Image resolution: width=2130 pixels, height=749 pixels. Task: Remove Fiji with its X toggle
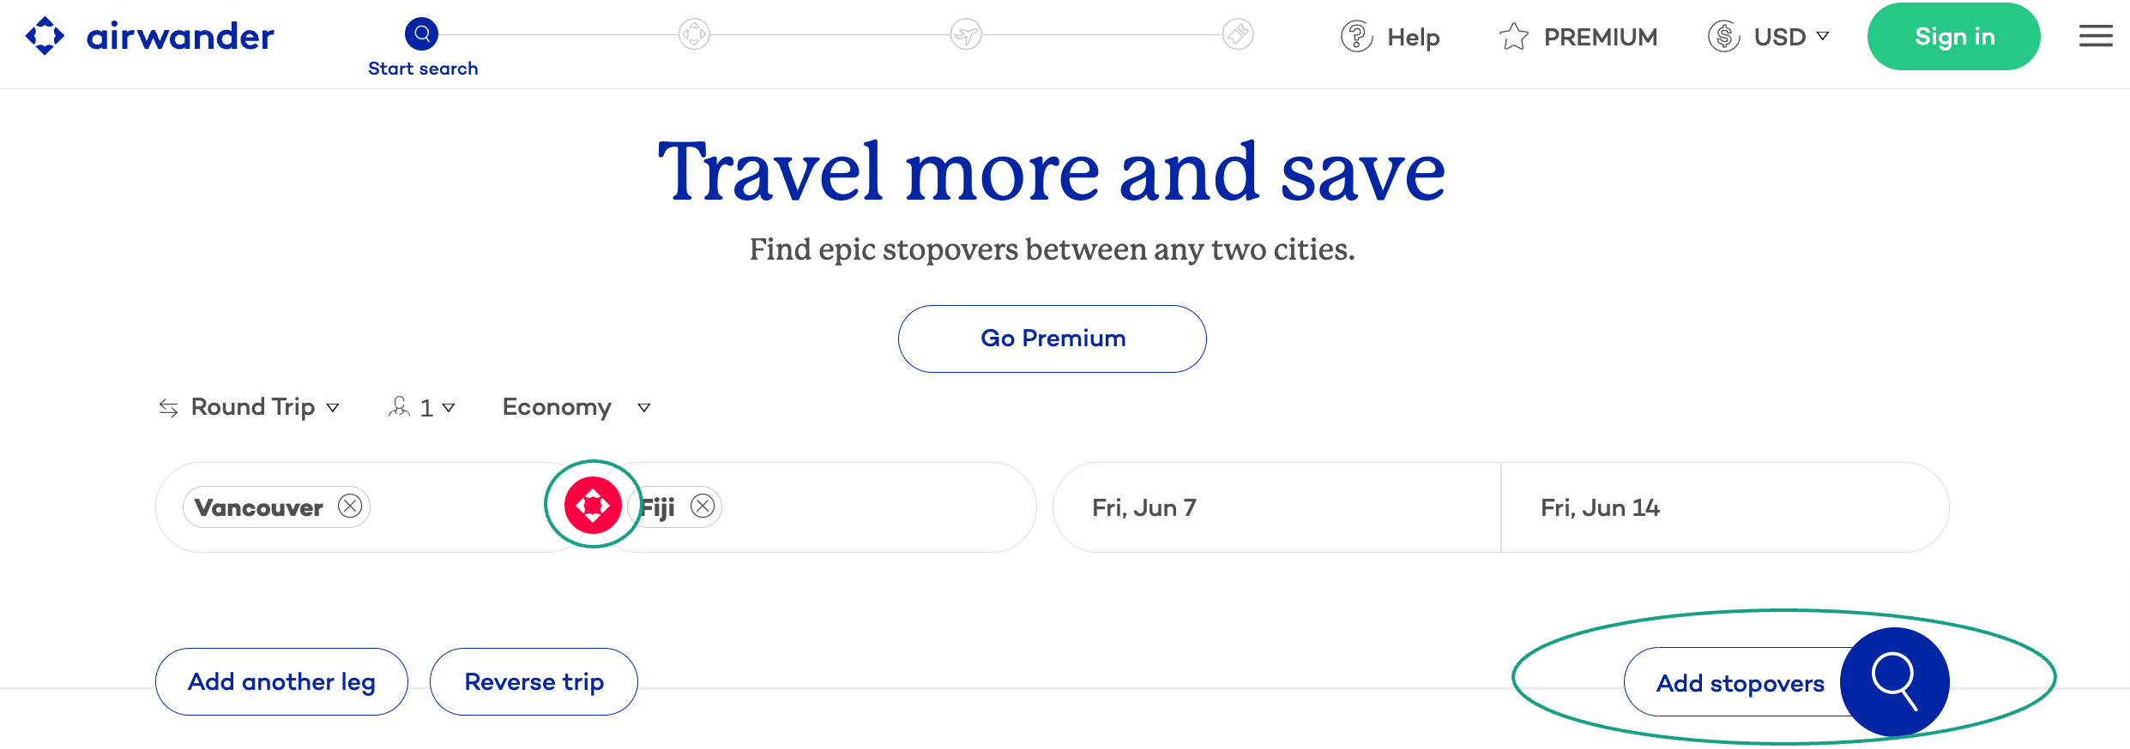tap(703, 506)
